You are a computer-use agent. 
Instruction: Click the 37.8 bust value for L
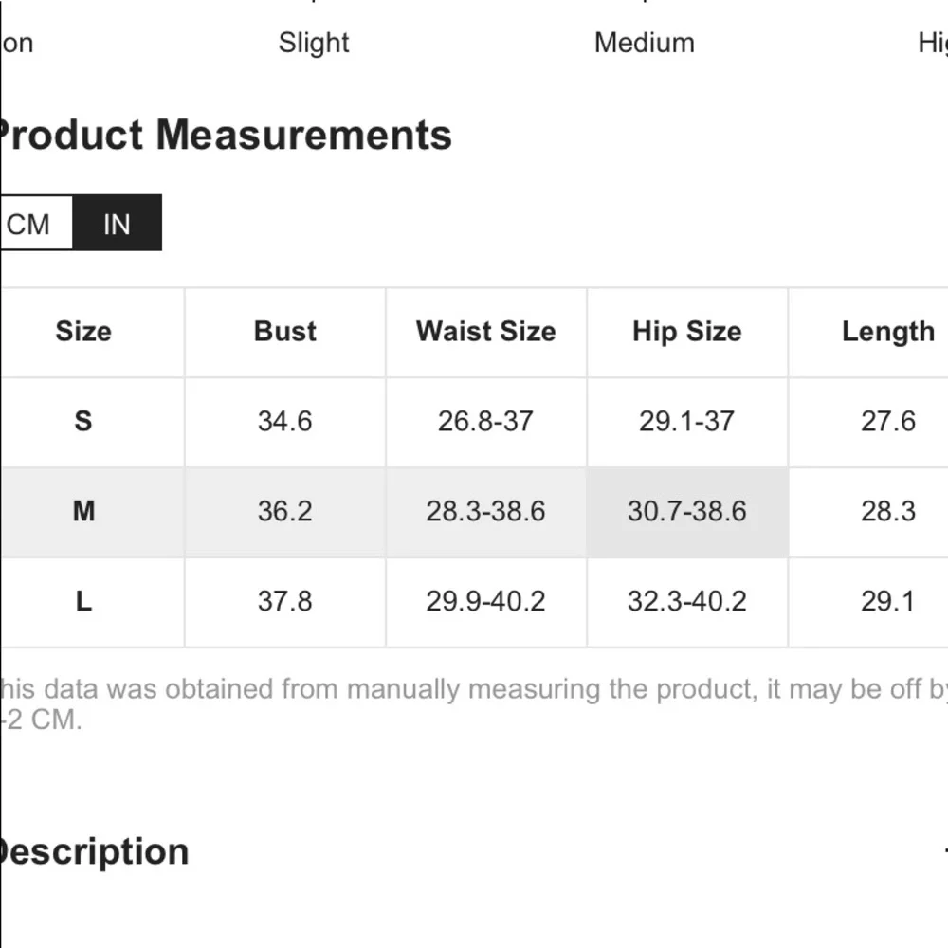pos(284,601)
